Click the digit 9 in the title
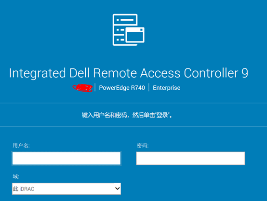The image size is (267, 201). coord(245,73)
